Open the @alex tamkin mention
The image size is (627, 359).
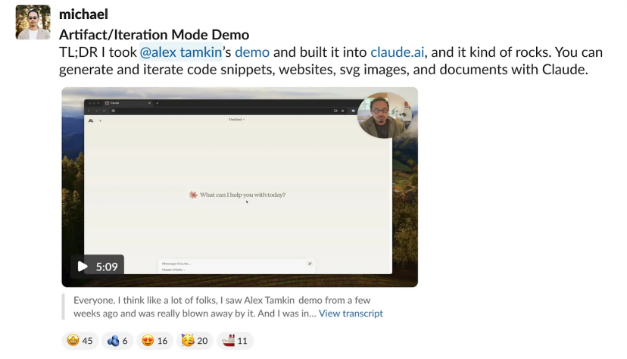click(x=181, y=52)
